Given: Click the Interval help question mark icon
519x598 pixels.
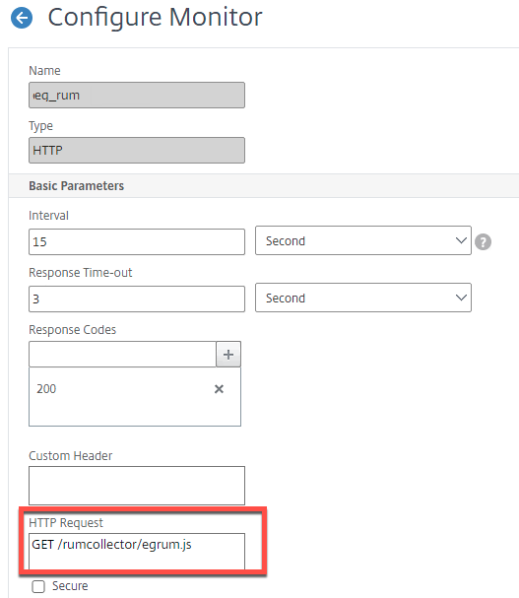Looking at the screenshot, I should 483,241.
